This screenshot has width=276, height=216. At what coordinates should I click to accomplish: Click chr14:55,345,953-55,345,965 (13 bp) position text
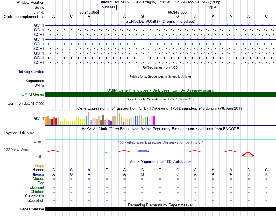point(191,2)
